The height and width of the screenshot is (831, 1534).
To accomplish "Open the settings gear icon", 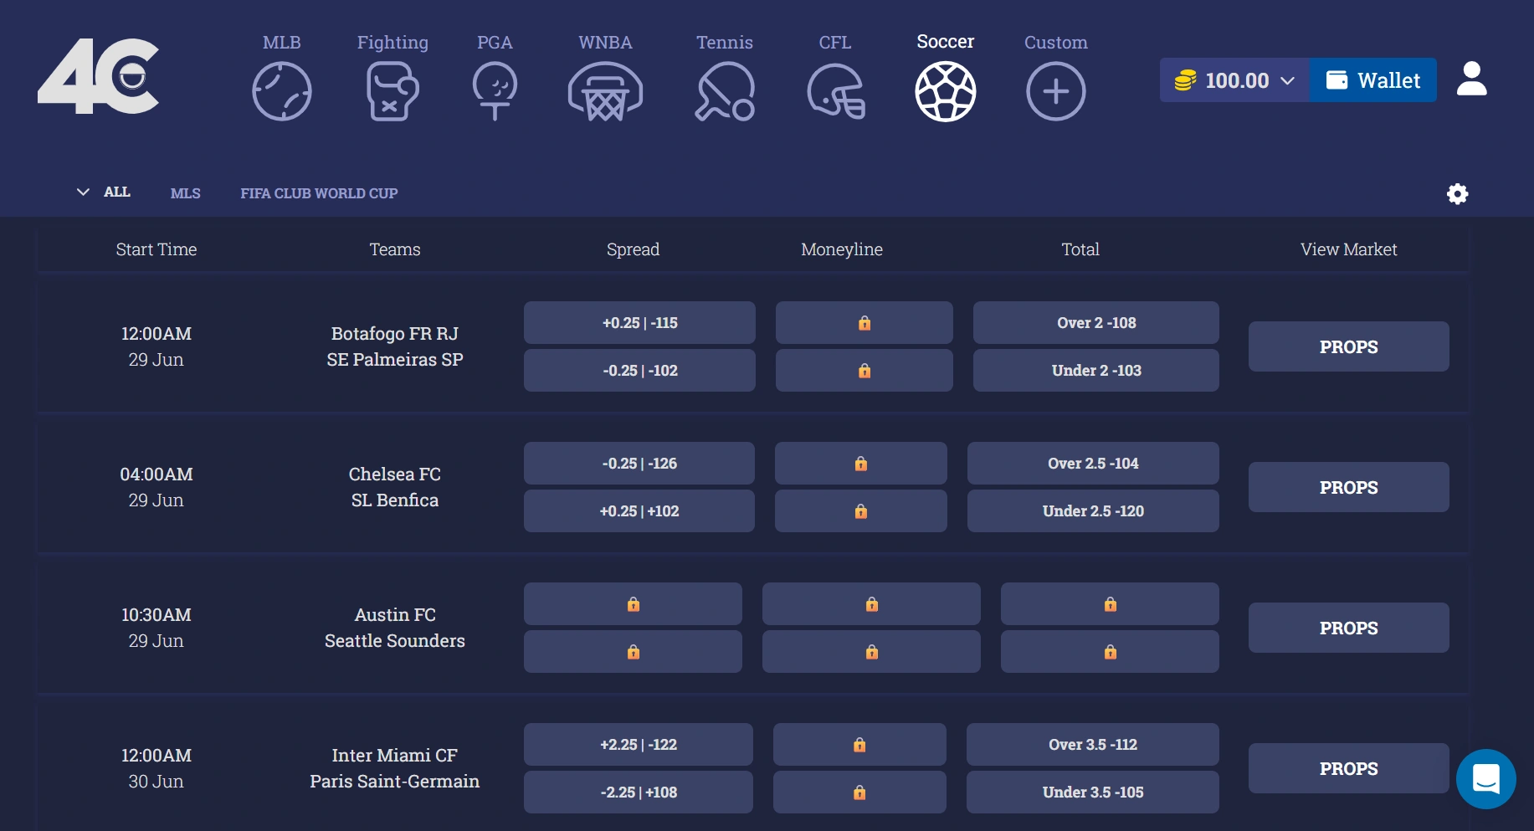I will (1458, 194).
